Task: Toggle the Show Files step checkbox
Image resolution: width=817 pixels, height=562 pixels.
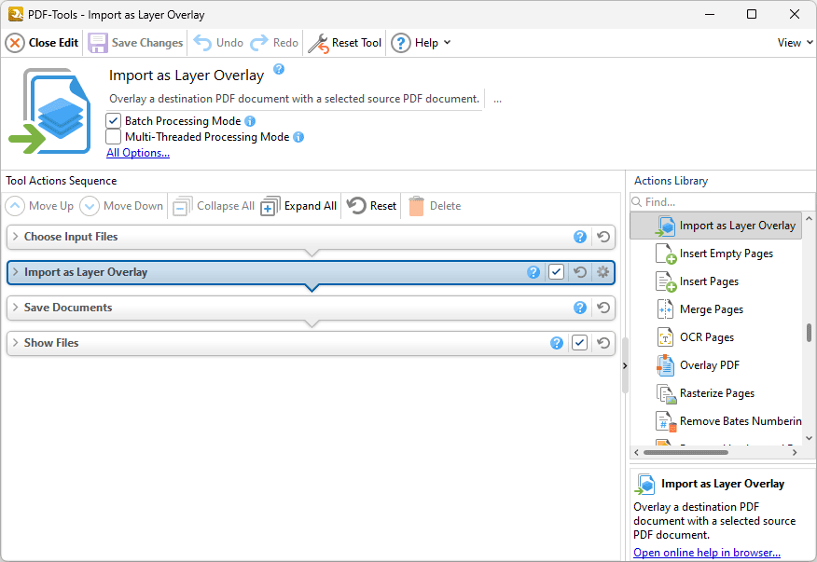Action: point(580,343)
